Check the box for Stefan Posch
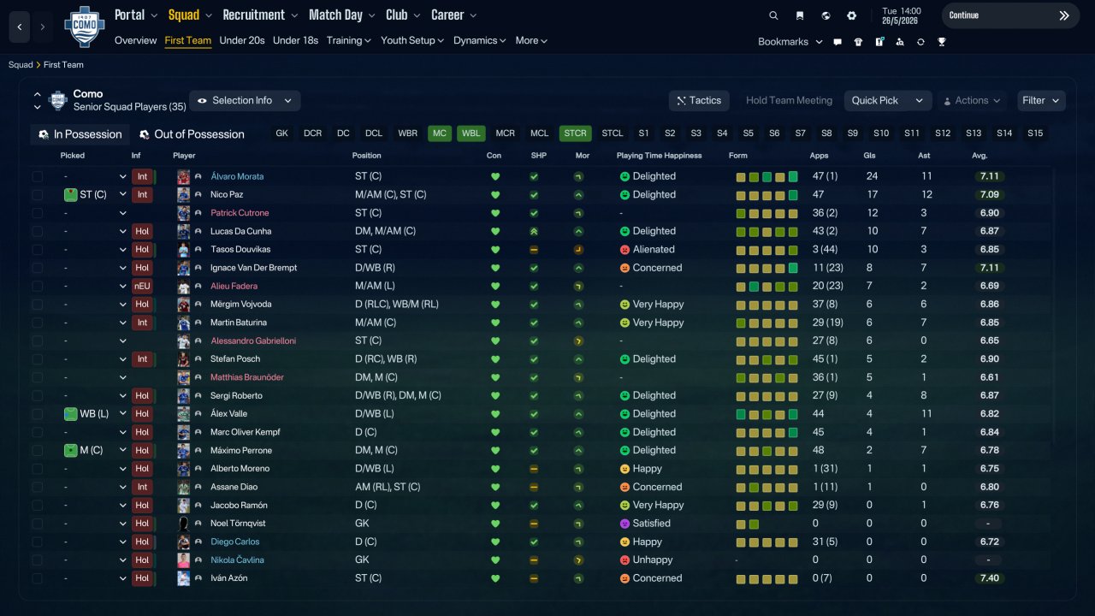The height and width of the screenshot is (616, 1095). (37, 359)
